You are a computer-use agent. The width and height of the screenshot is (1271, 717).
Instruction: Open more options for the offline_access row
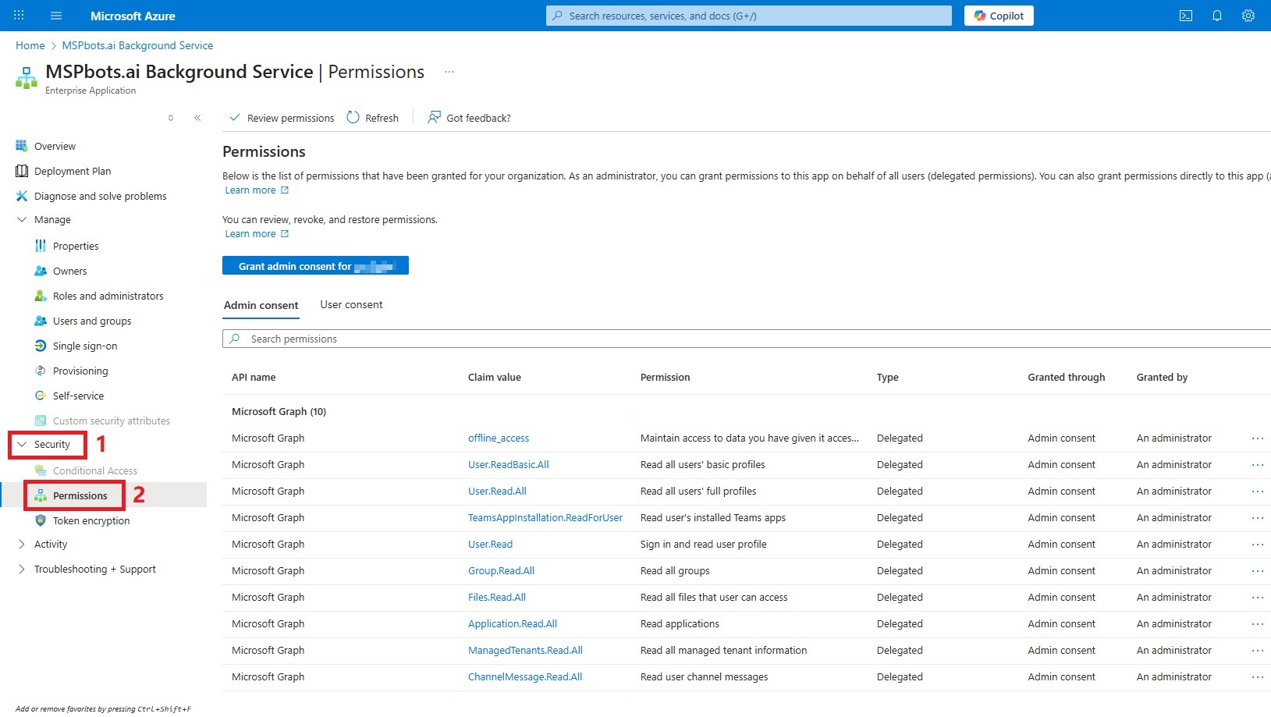pyautogui.click(x=1257, y=438)
